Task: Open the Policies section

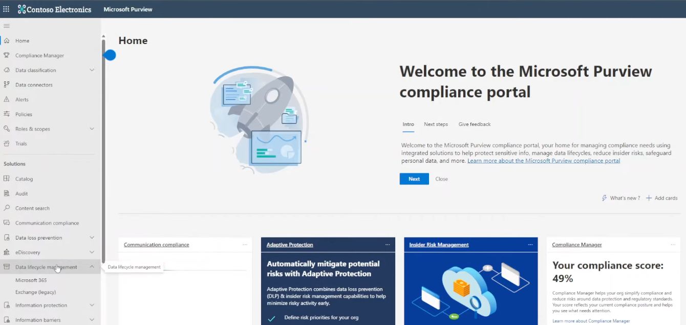Action: [24, 114]
